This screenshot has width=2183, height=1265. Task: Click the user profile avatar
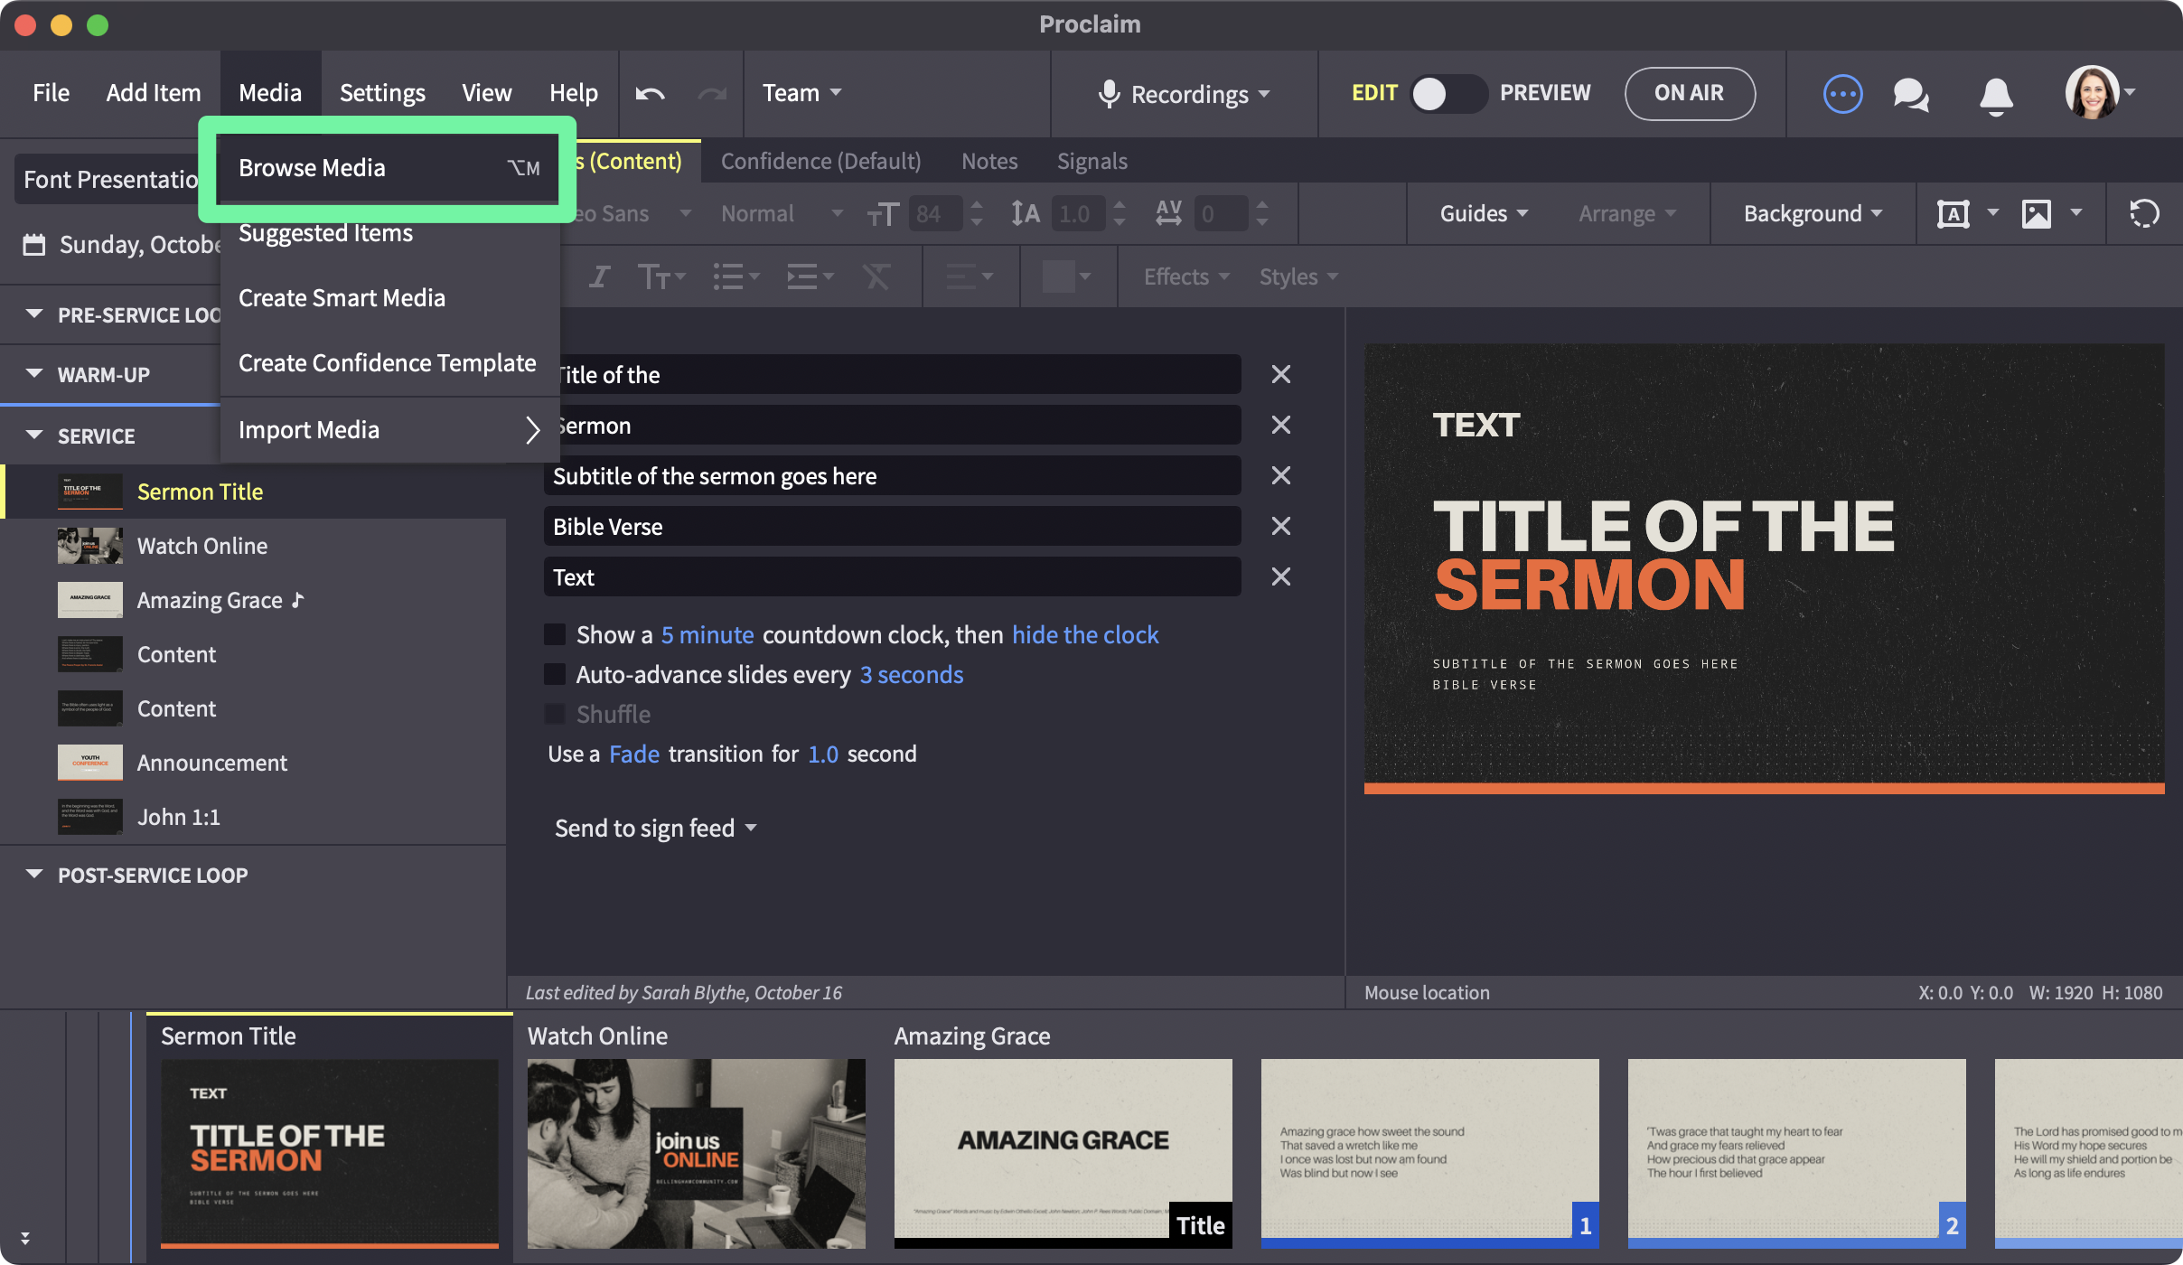[x=2092, y=92]
